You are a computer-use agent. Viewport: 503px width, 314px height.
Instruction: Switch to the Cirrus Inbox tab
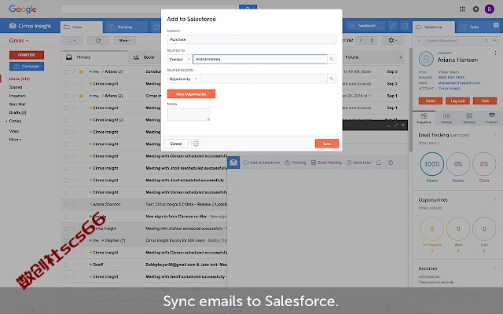(82, 27)
